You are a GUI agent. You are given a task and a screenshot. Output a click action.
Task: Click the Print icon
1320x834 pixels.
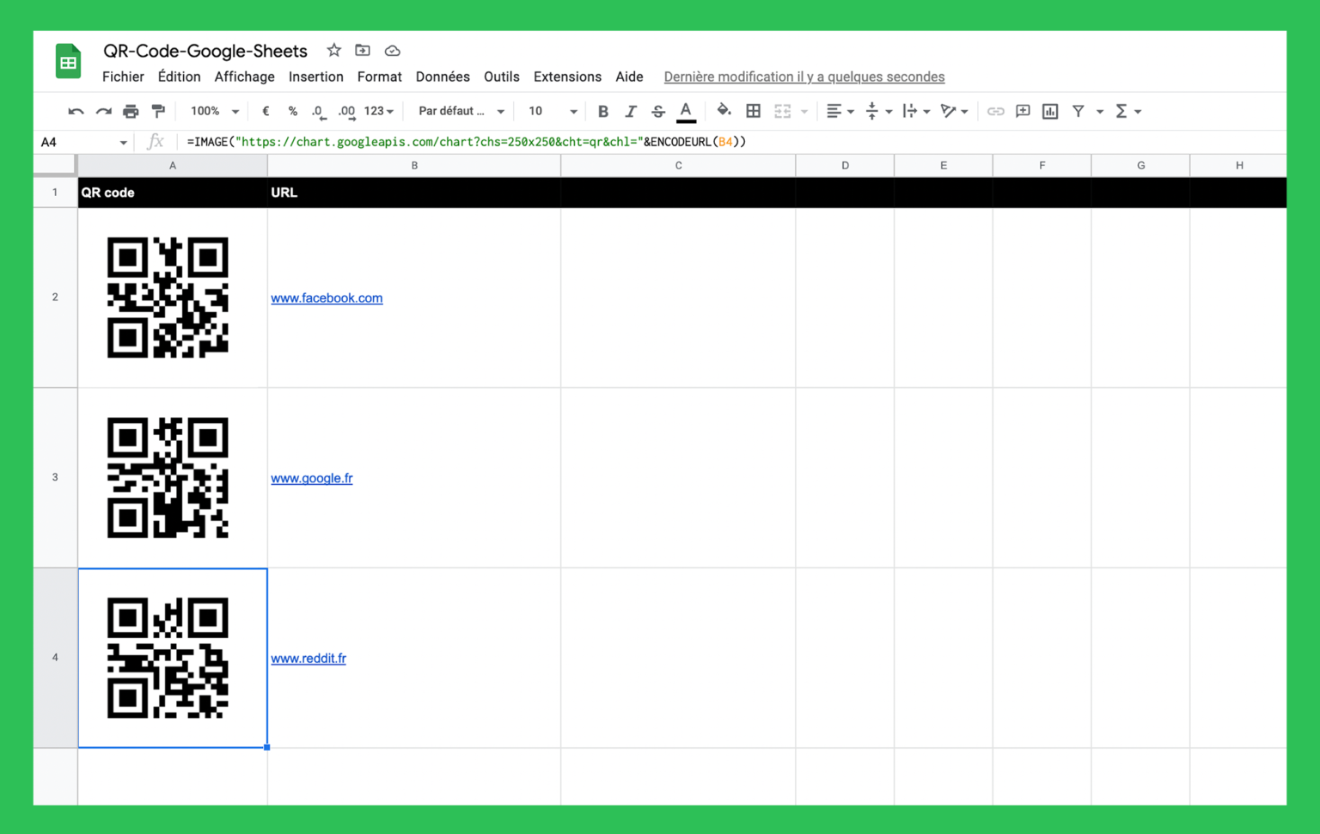point(130,111)
